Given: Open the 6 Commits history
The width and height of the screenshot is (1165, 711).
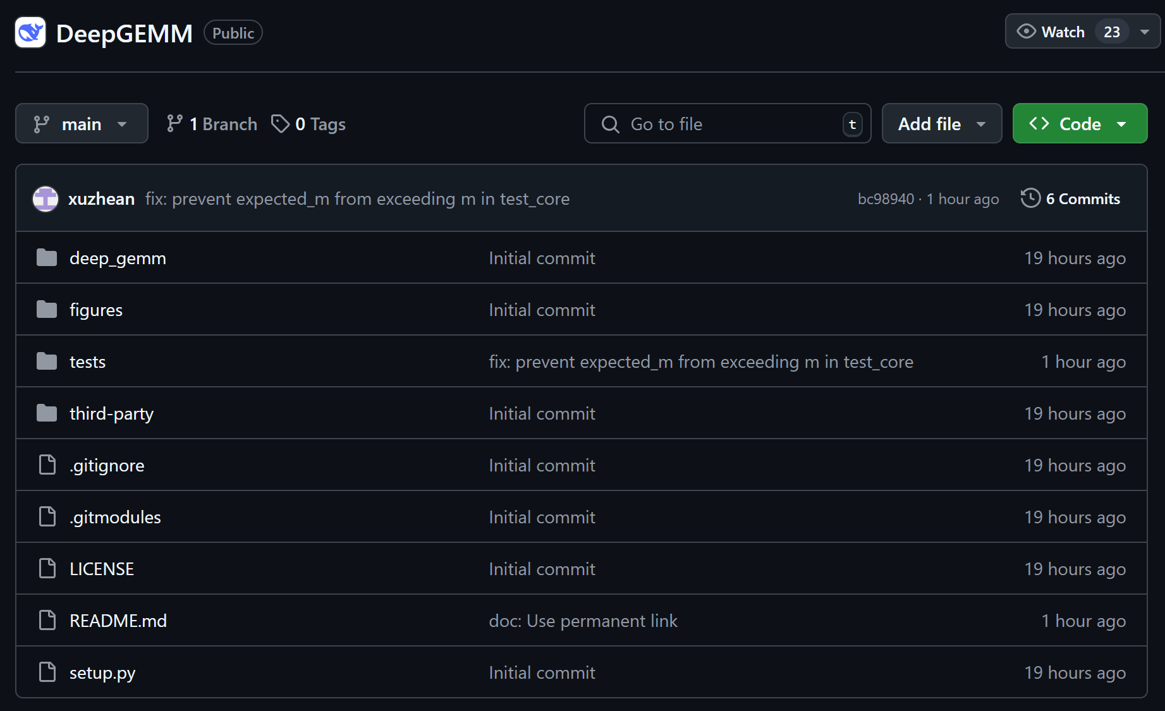Looking at the screenshot, I should (x=1070, y=198).
